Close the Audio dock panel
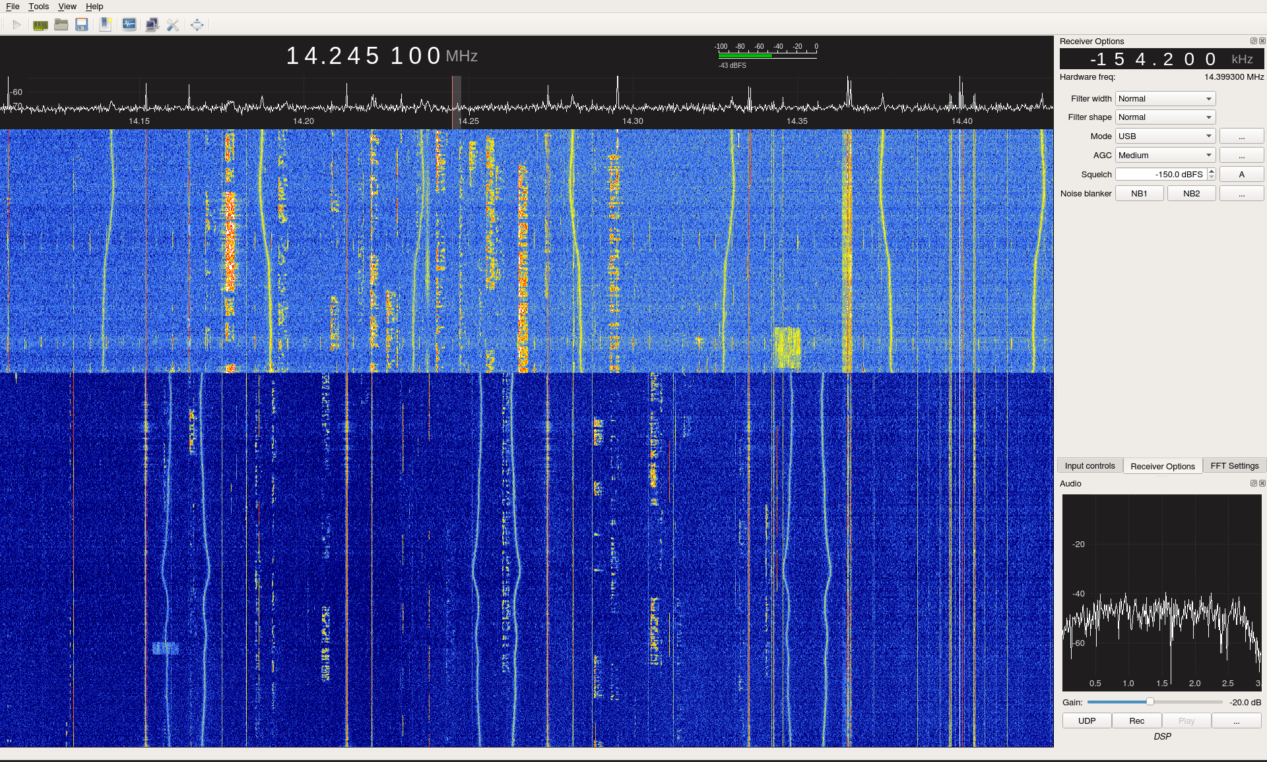Viewport: 1267px width, 762px height. [x=1262, y=483]
